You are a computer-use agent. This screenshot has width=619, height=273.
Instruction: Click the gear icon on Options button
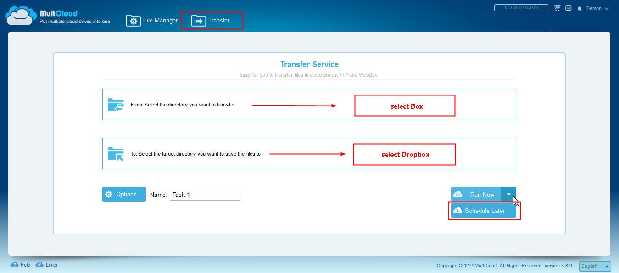tap(109, 194)
